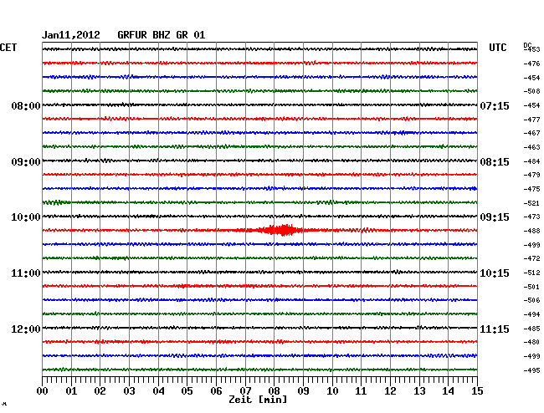544x413 pixels.
Task: Click the "-454" value beside the 07:15 label
Action: pyautogui.click(x=531, y=105)
